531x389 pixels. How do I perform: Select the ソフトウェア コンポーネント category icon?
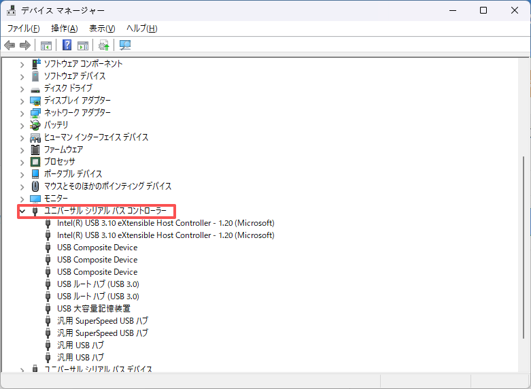pos(35,64)
